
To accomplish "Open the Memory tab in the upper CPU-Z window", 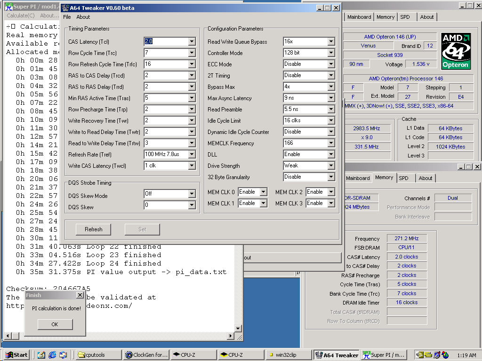I will tap(386, 17).
